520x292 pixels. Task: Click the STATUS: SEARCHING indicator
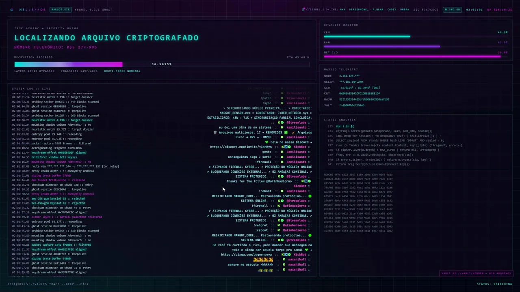click(494, 284)
